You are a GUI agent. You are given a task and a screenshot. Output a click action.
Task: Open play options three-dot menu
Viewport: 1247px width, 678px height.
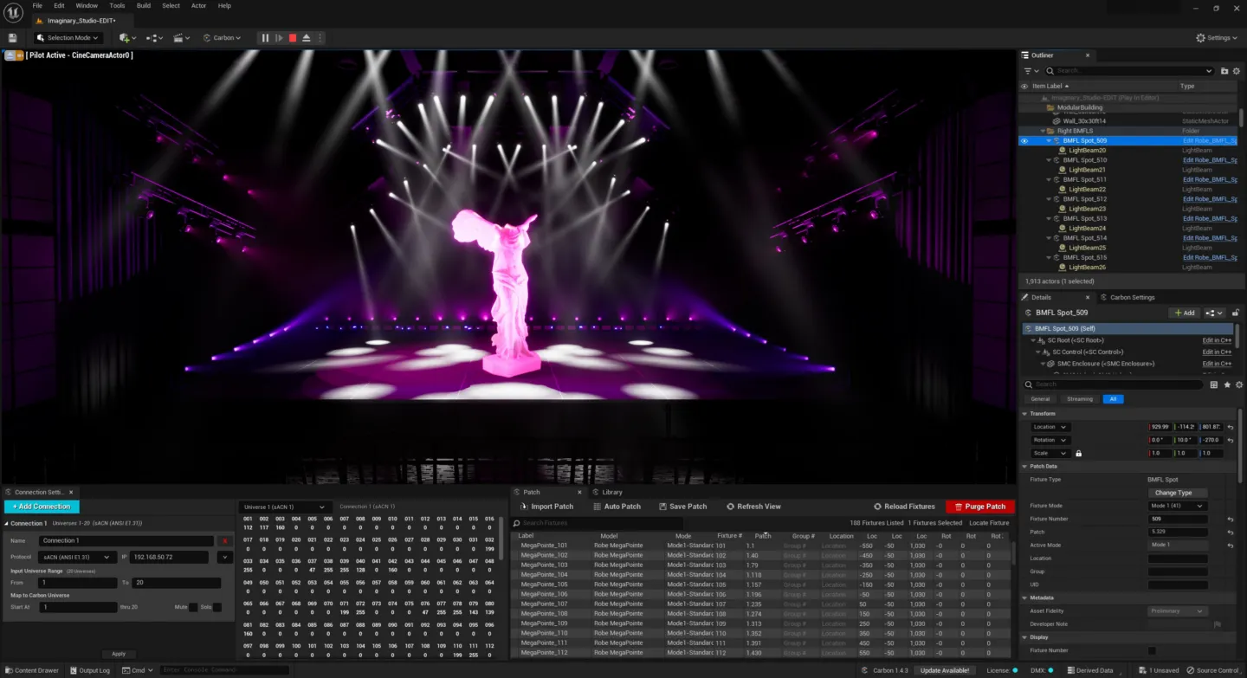[320, 38]
